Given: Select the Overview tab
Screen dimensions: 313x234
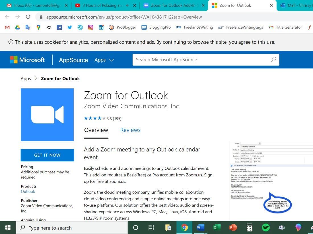Looking at the screenshot, I should [x=96, y=130].
